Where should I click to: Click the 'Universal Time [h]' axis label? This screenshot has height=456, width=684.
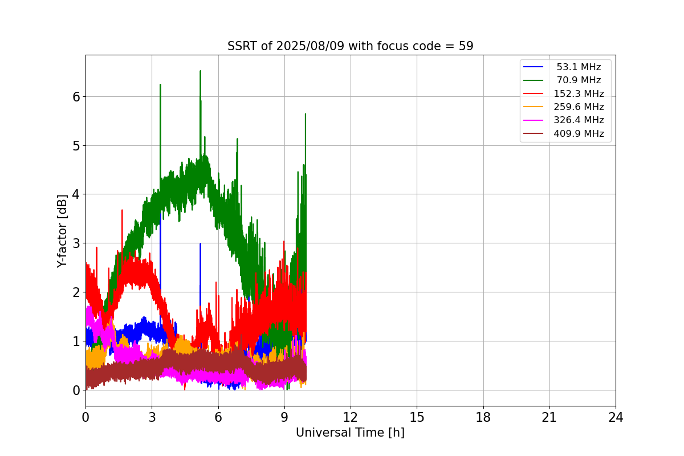(350, 433)
